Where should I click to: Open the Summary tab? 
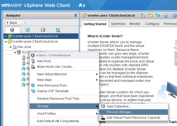[x=118, y=24]
